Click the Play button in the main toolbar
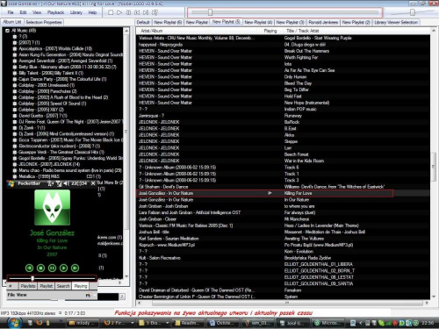This screenshot has width=439, height=329. pos(119,12)
